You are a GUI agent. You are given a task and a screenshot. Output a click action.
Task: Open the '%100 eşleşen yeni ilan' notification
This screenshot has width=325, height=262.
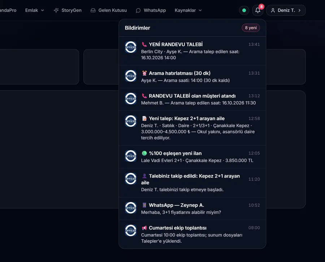192,157
